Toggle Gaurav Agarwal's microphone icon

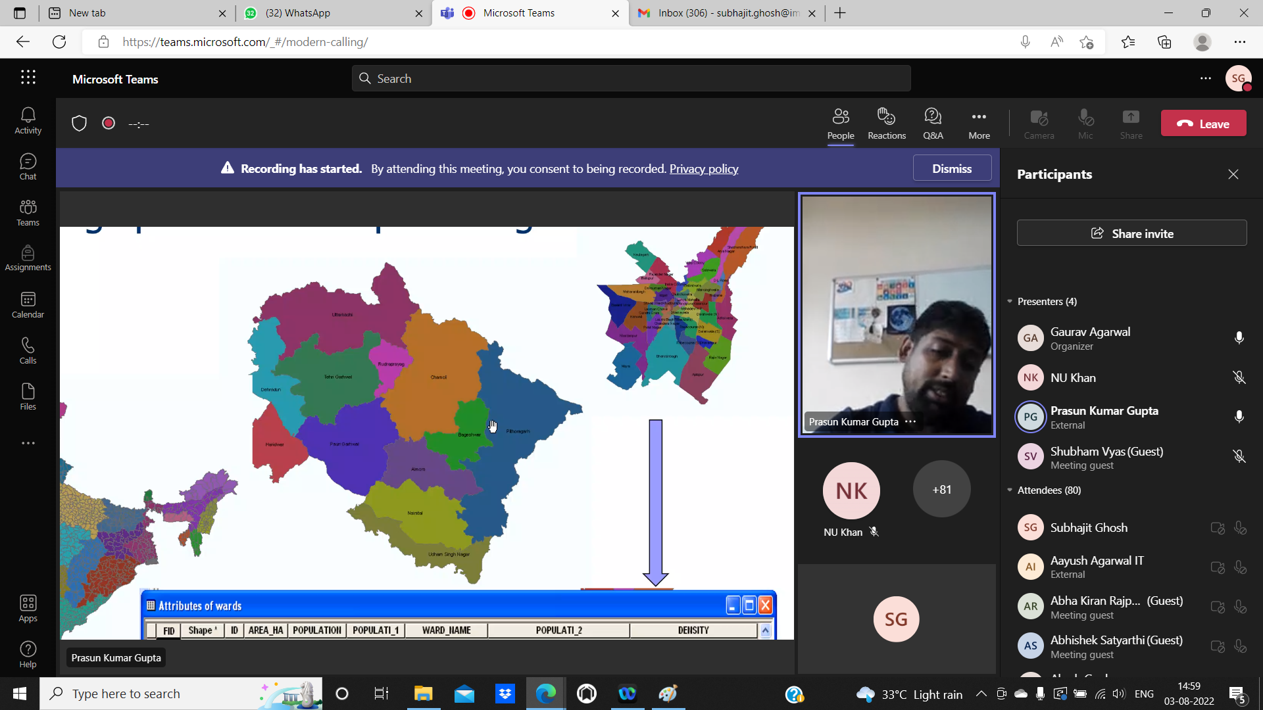coord(1239,338)
